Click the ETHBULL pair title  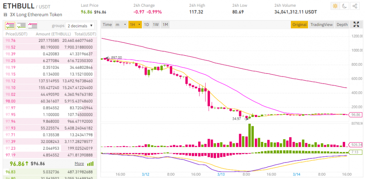(19, 6)
